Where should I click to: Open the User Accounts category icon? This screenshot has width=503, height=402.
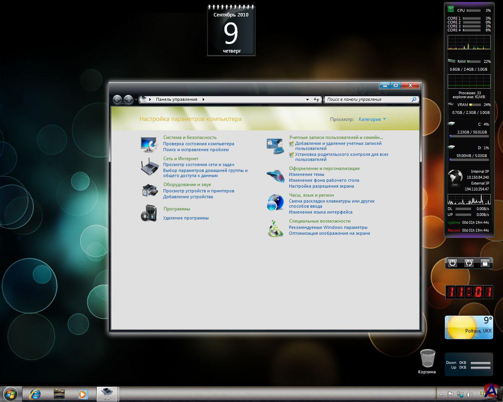pyautogui.click(x=275, y=146)
